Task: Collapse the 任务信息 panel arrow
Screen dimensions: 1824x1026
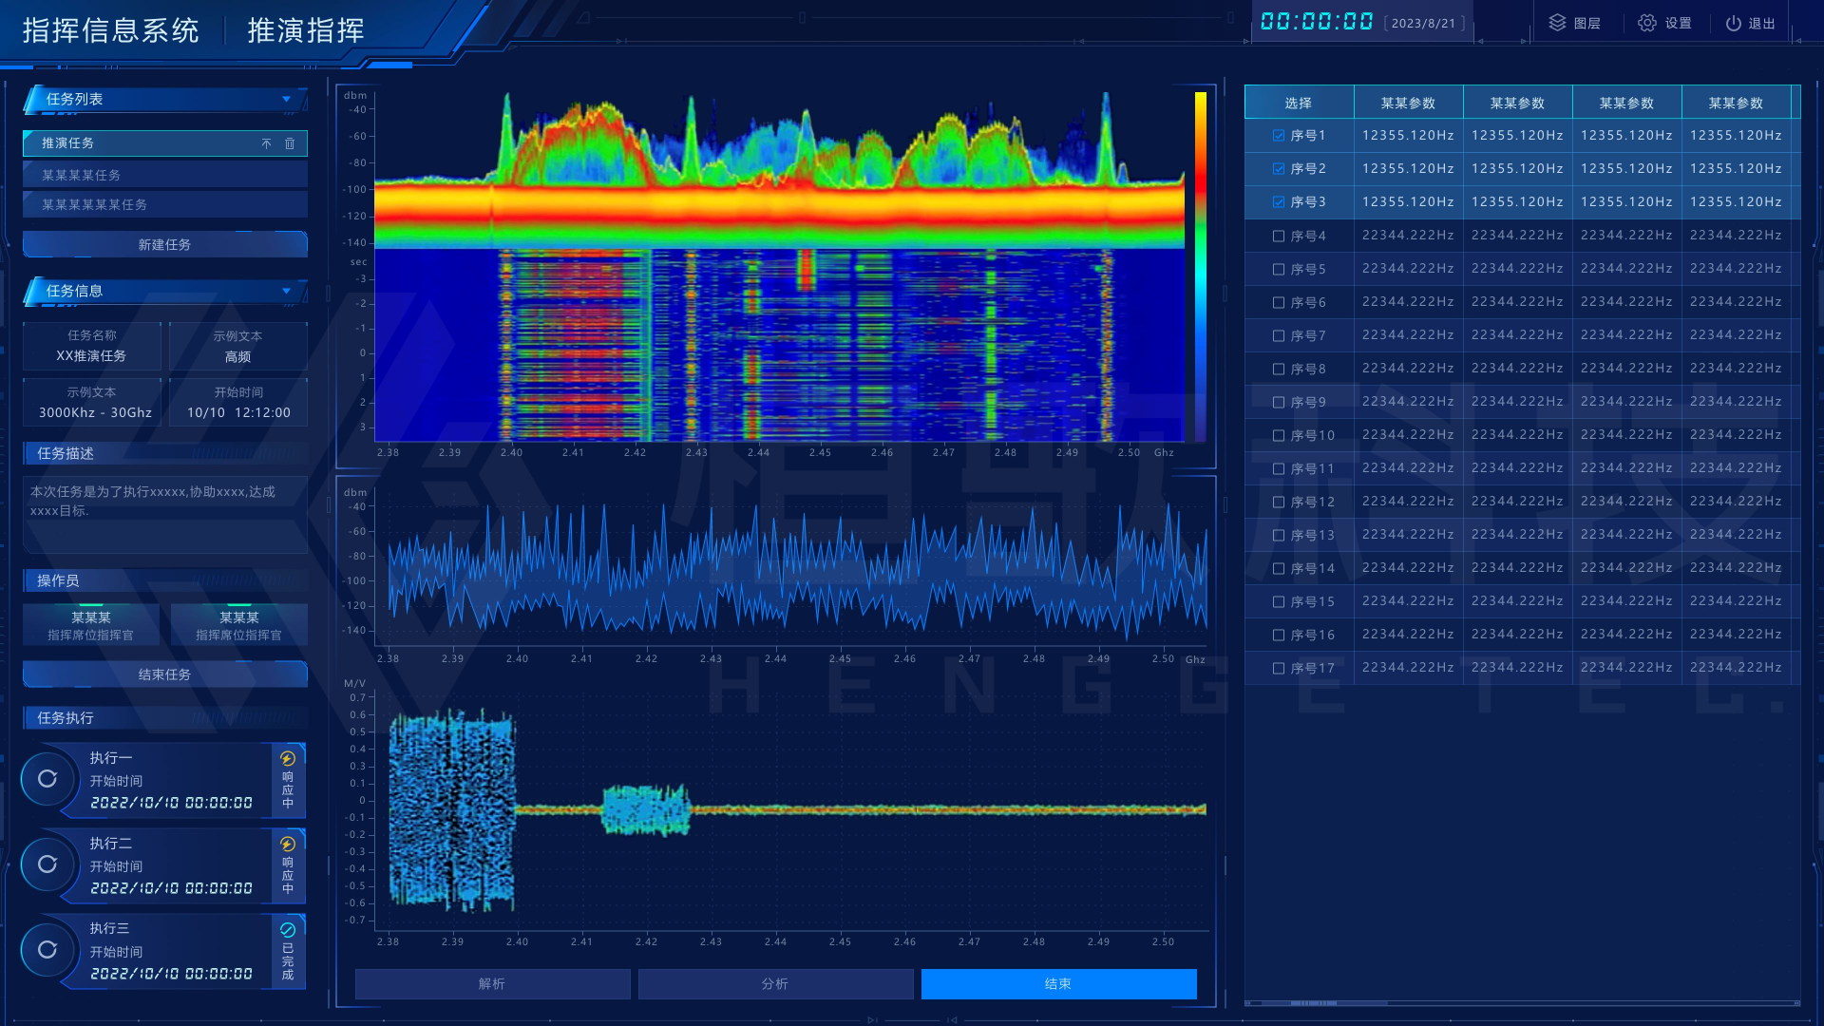Action: (x=286, y=291)
